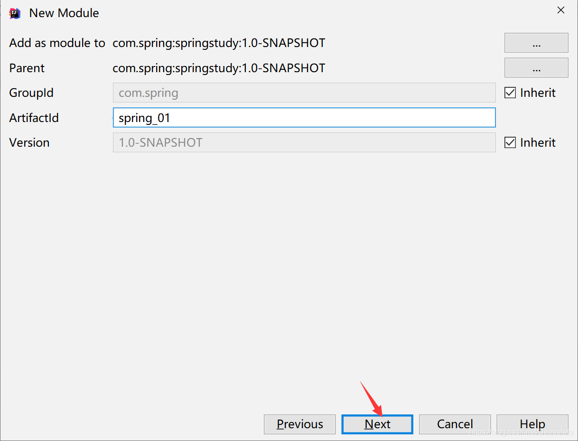
Task: Toggle Inherit checkbox for GroupId
Action: 510,93
